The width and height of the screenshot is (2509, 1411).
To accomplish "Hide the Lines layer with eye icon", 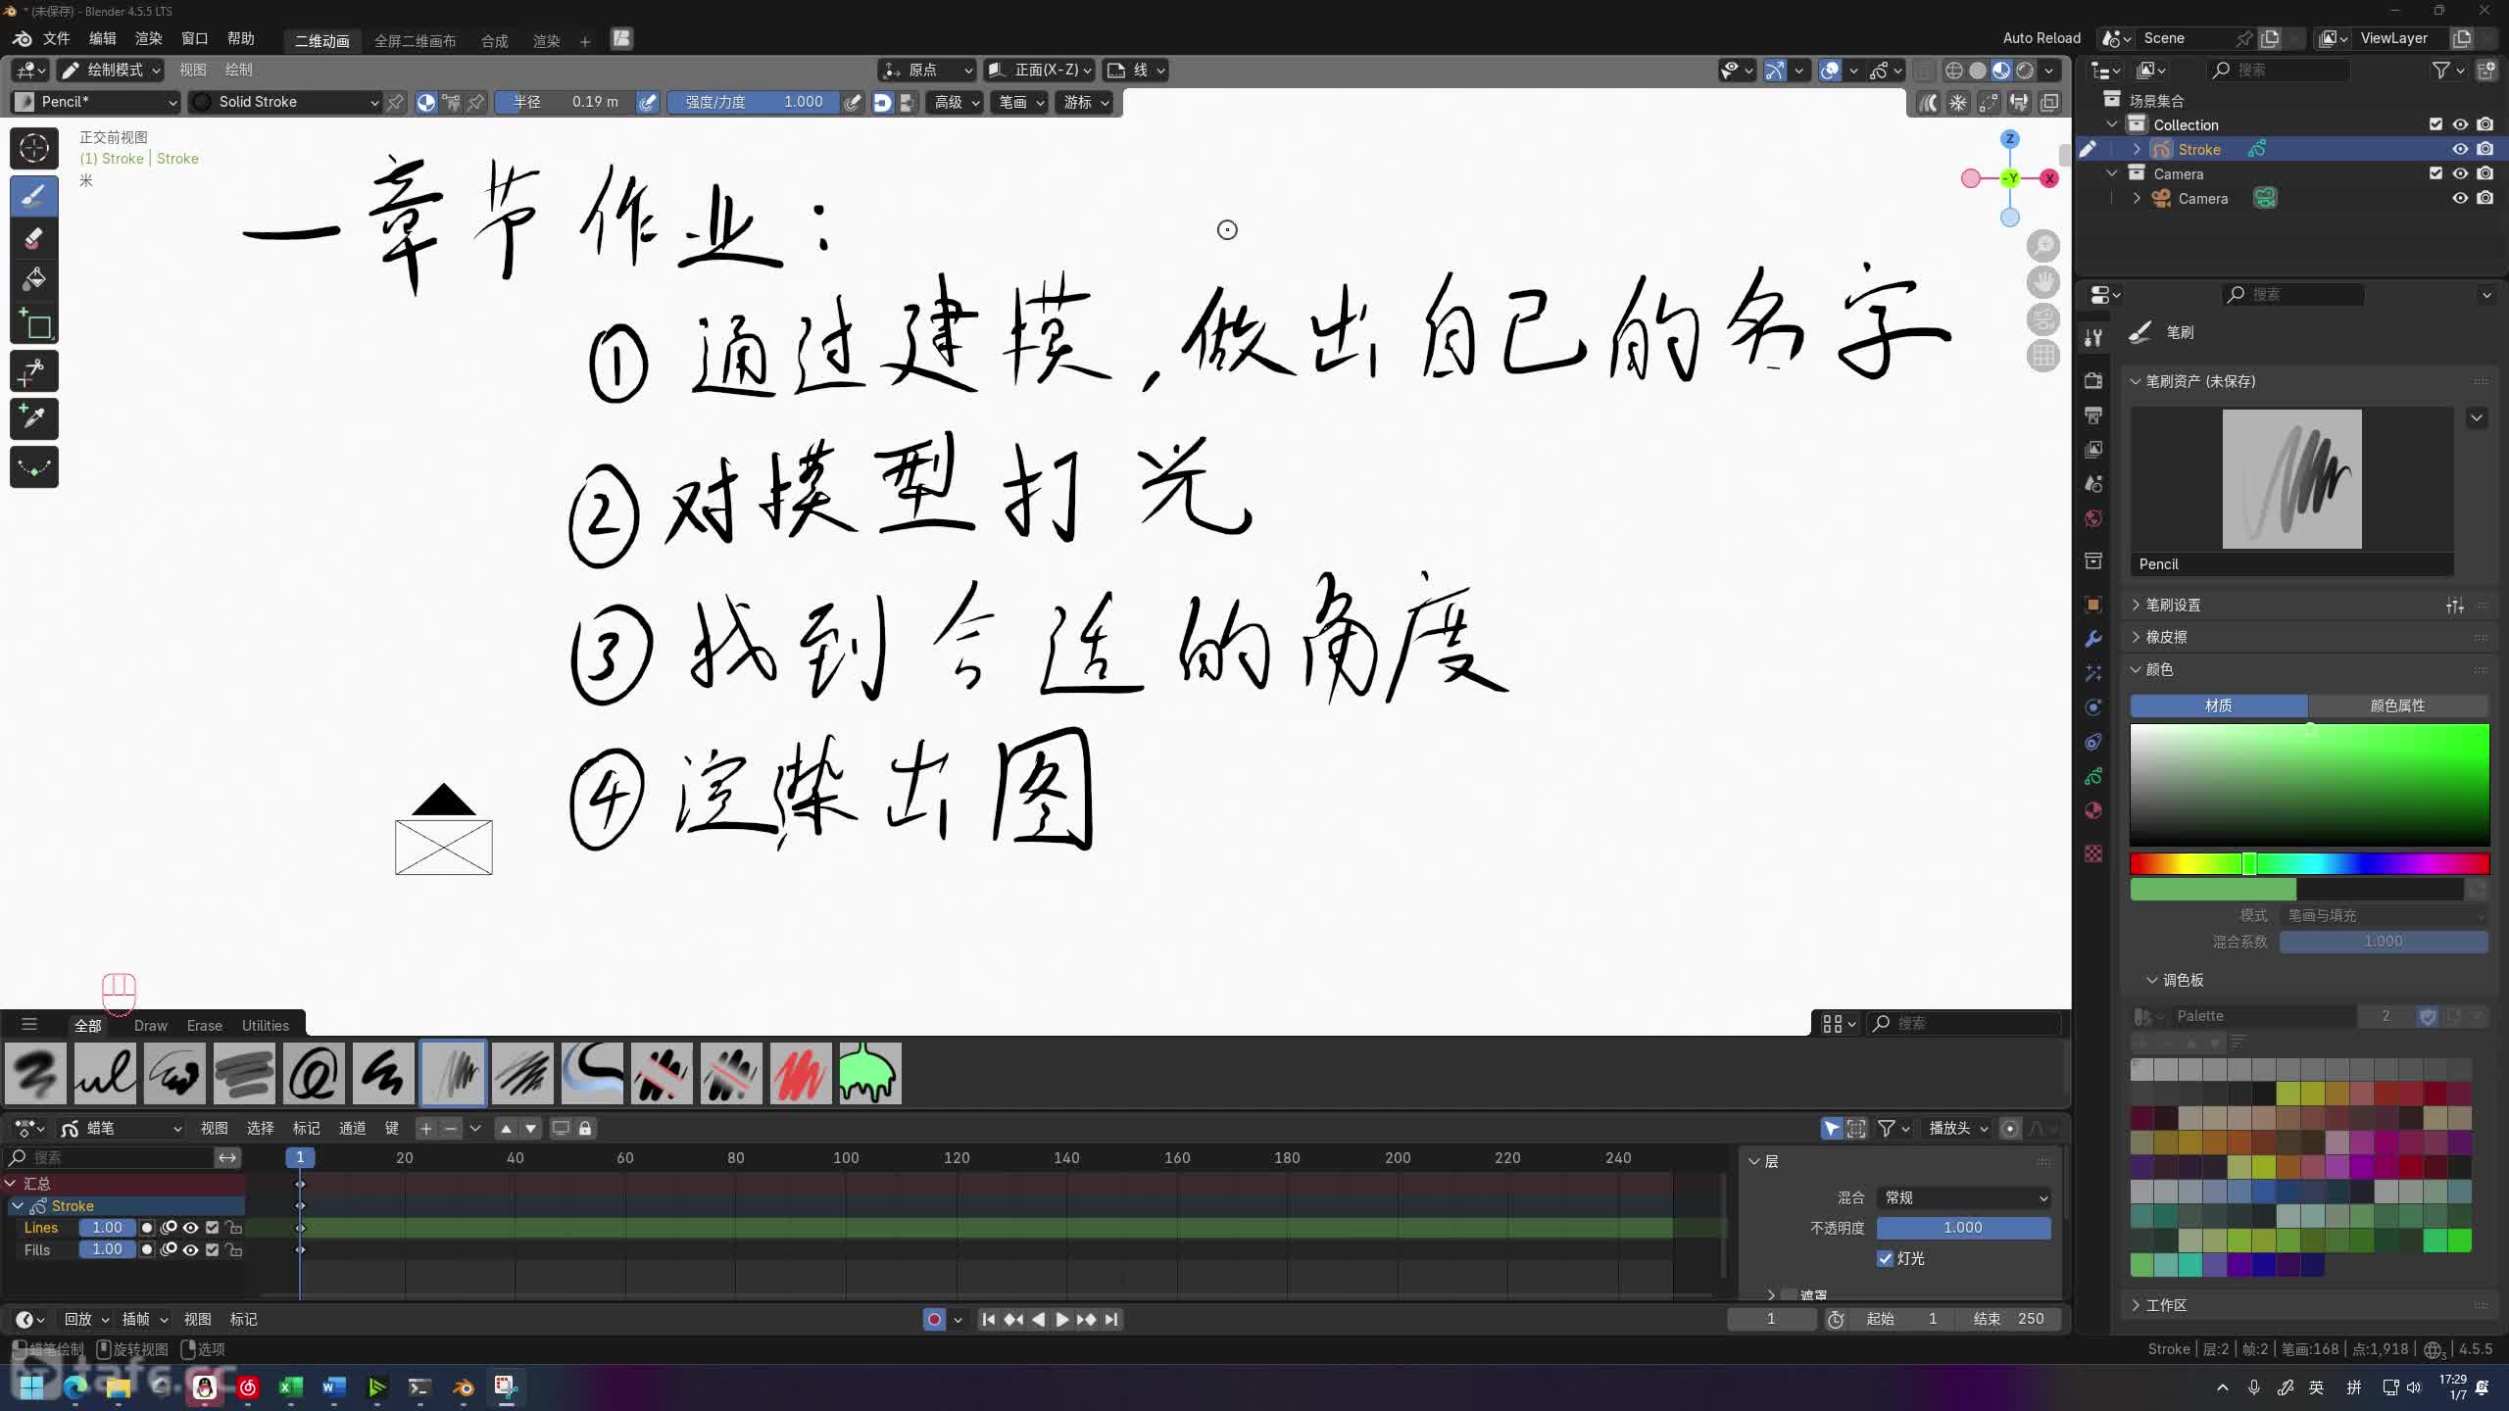I will tap(191, 1228).
